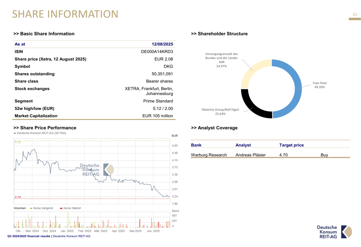Click the 'Obotritia Group/Rolf Elgeti 25.64%' label
Screen dimensions: 361x247
pyautogui.click(x=220, y=112)
